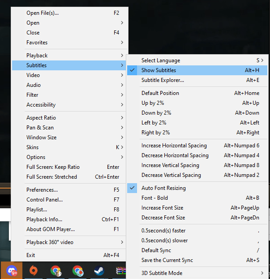Expand the Accessibility submenu
The height and width of the screenshot is (279, 270).
[69, 105]
